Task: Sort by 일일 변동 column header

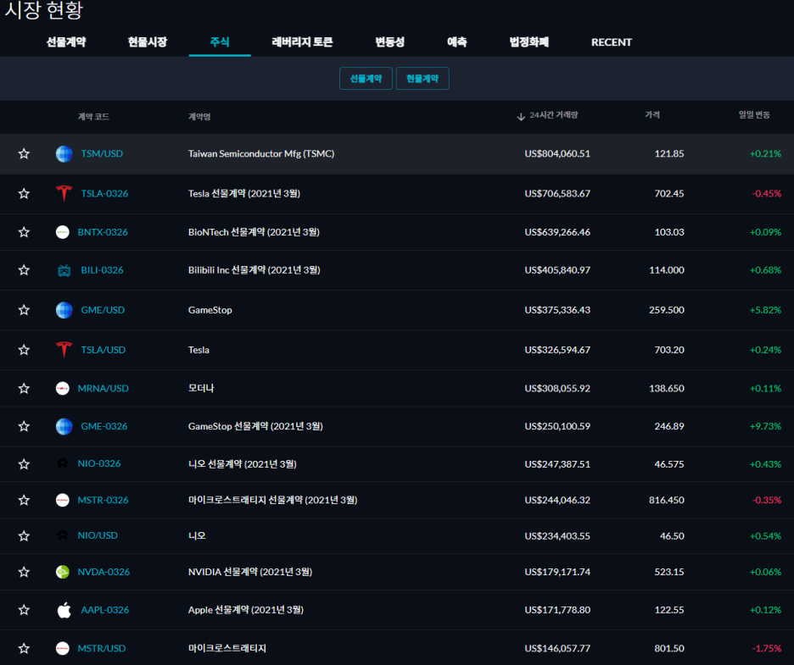Action: 754,115
